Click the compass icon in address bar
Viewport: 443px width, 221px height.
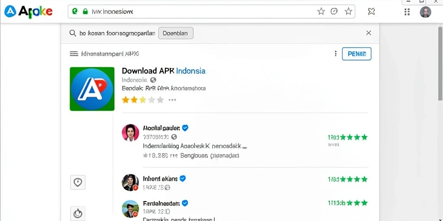334,11
